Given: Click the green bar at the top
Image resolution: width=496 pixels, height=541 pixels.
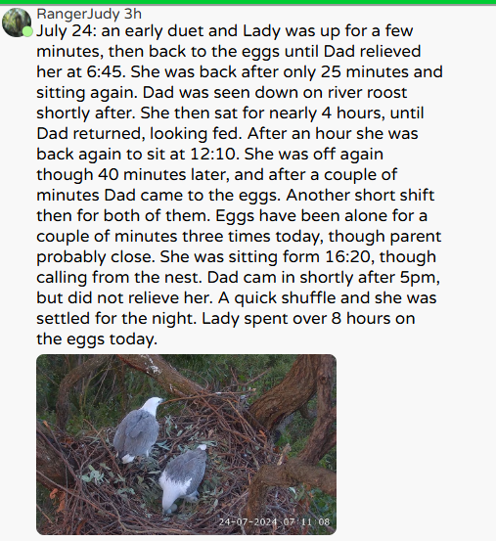Looking at the screenshot, I should (x=248, y=2).
